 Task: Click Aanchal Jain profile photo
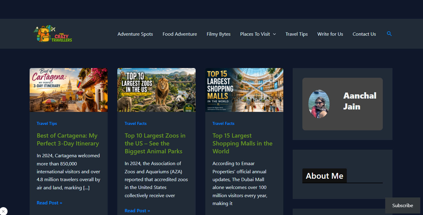tap(319, 104)
